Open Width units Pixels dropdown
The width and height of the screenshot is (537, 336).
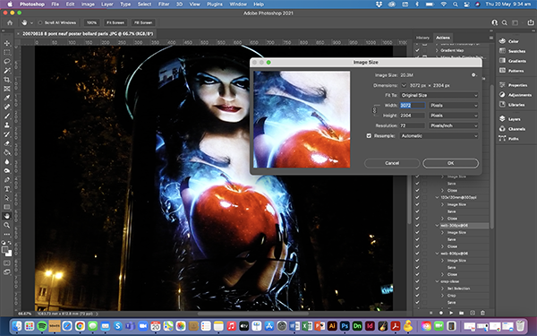click(x=454, y=105)
